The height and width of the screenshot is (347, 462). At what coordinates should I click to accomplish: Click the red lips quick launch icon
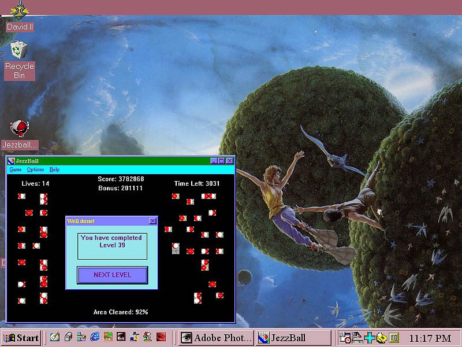click(161, 337)
